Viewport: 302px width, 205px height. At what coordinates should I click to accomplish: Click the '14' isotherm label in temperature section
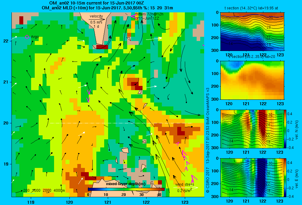pyautogui.click(x=230, y=44)
